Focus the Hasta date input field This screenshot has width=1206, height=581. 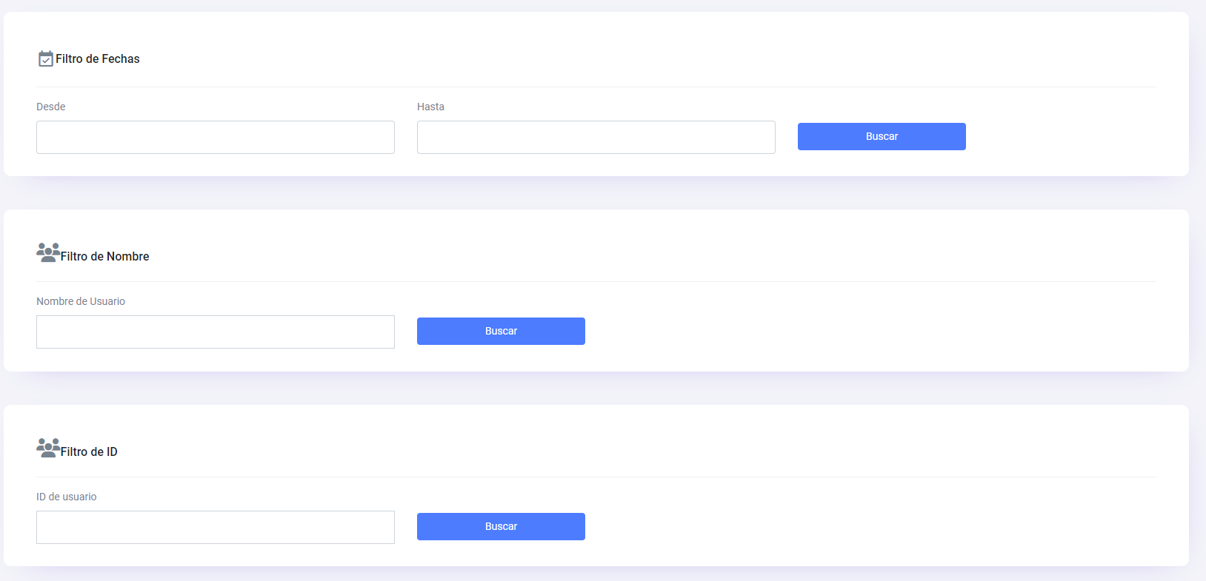pyautogui.click(x=596, y=138)
